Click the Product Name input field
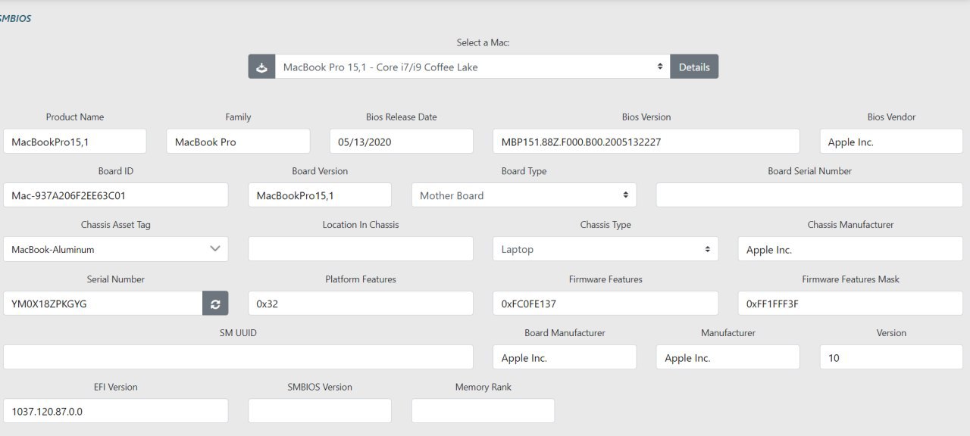 click(75, 142)
